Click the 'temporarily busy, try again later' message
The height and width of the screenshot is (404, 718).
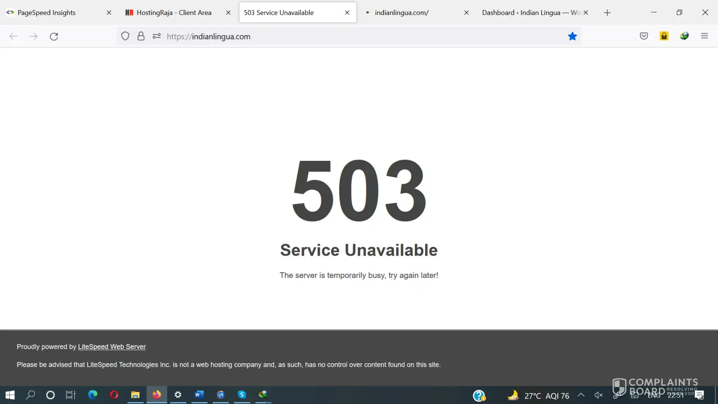(359, 275)
